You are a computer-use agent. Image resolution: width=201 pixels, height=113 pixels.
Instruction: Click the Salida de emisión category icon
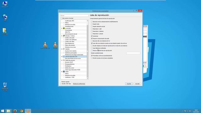coord(64,60)
